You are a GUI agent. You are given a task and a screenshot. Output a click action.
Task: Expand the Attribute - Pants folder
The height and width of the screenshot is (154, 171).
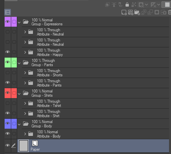coord(25,83)
